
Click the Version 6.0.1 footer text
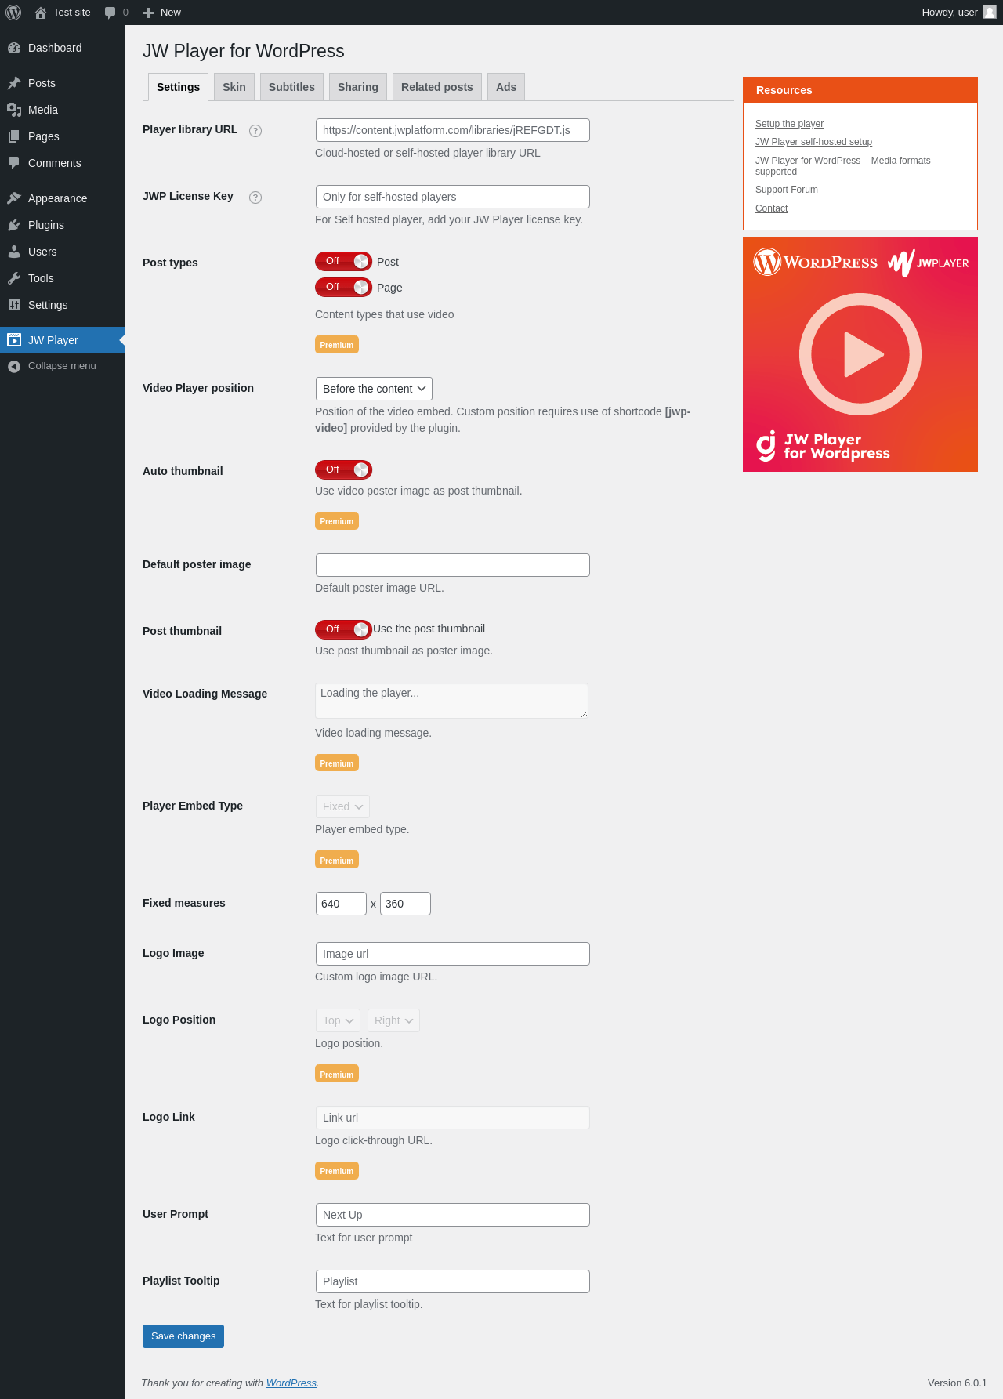(x=958, y=1383)
